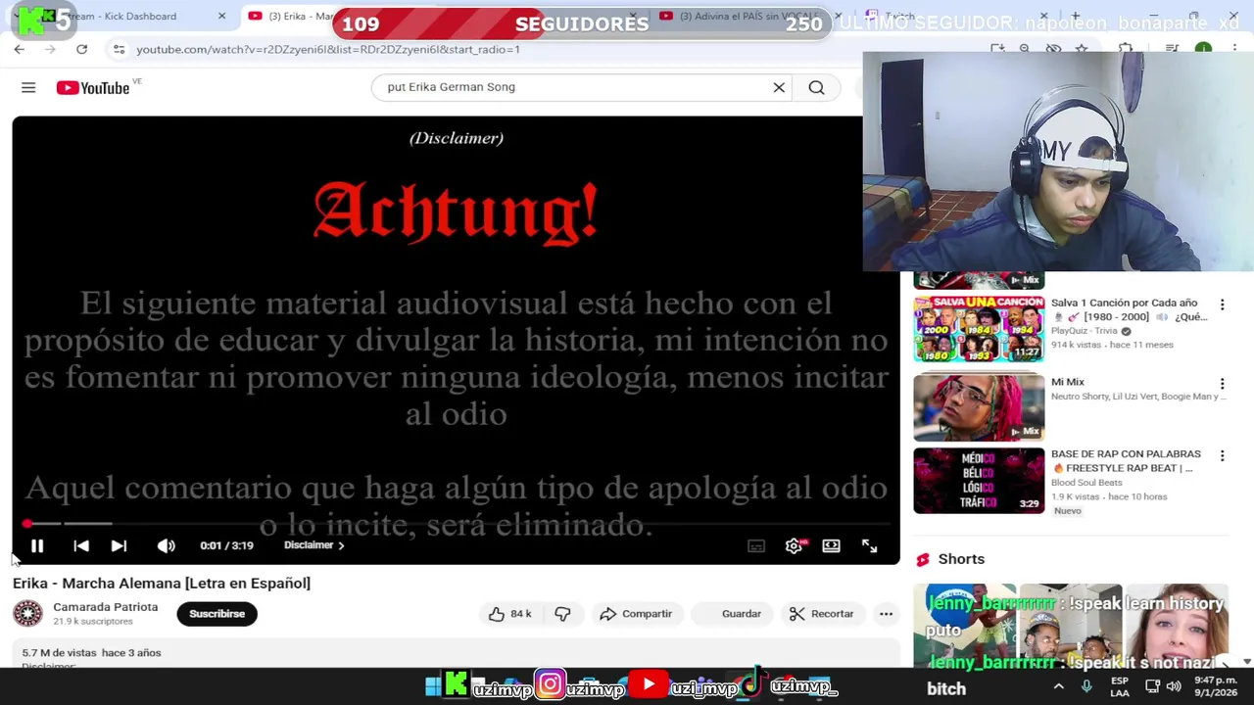Click the microphone tray icon
This screenshot has width=1254, height=705.
1085,686
